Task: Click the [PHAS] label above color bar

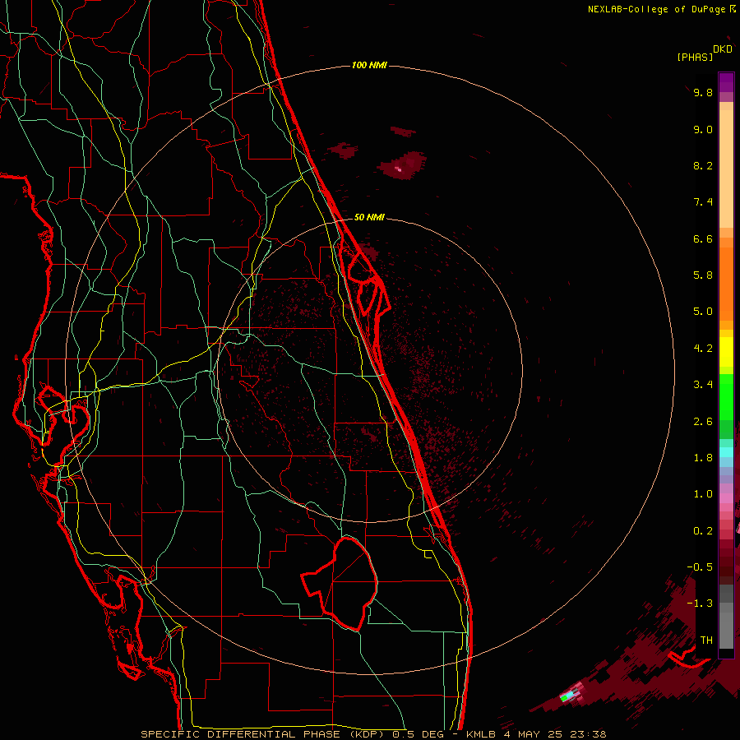Action: coord(695,57)
